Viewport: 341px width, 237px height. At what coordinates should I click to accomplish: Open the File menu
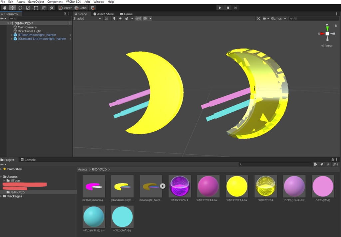click(x=3, y=2)
